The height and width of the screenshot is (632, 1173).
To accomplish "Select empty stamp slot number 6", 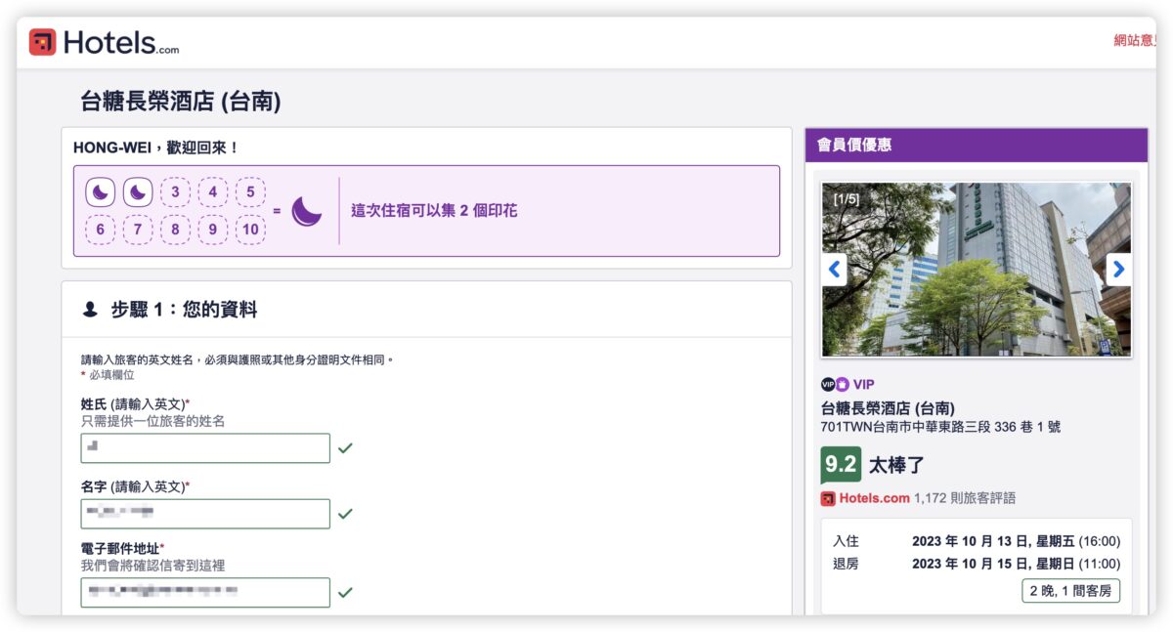I will coord(100,230).
